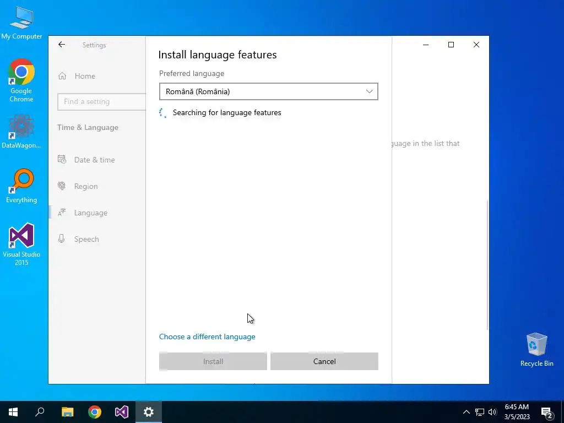This screenshot has height=423, width=564.
Task: Open the Action Center notifications icon
Action: coord(547,413)
